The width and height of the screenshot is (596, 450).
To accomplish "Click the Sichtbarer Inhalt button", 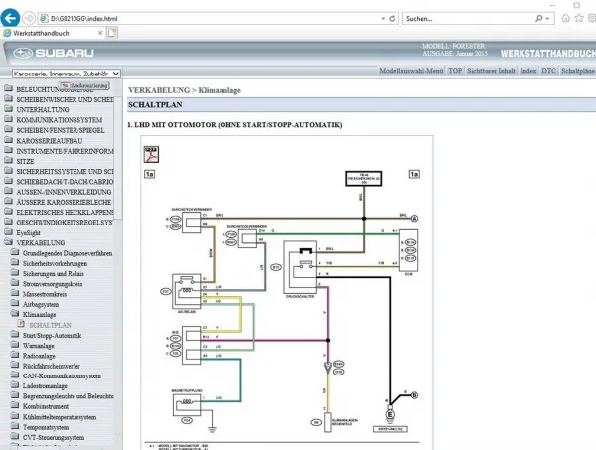I will 492,72.
